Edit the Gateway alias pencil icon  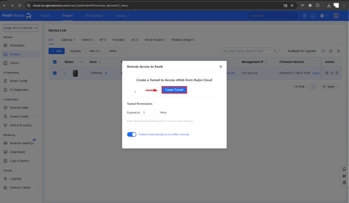pos(106,73)
